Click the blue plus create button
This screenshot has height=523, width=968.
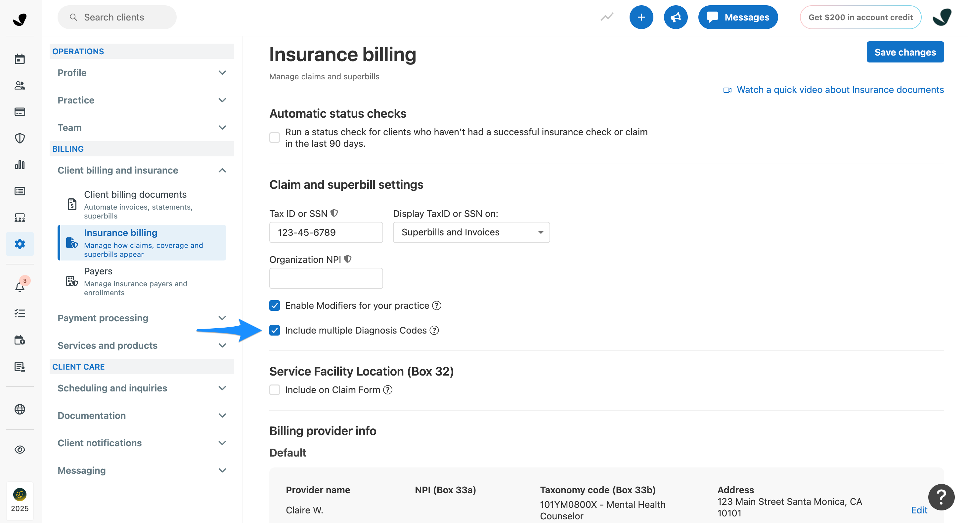tap(641, 17)
